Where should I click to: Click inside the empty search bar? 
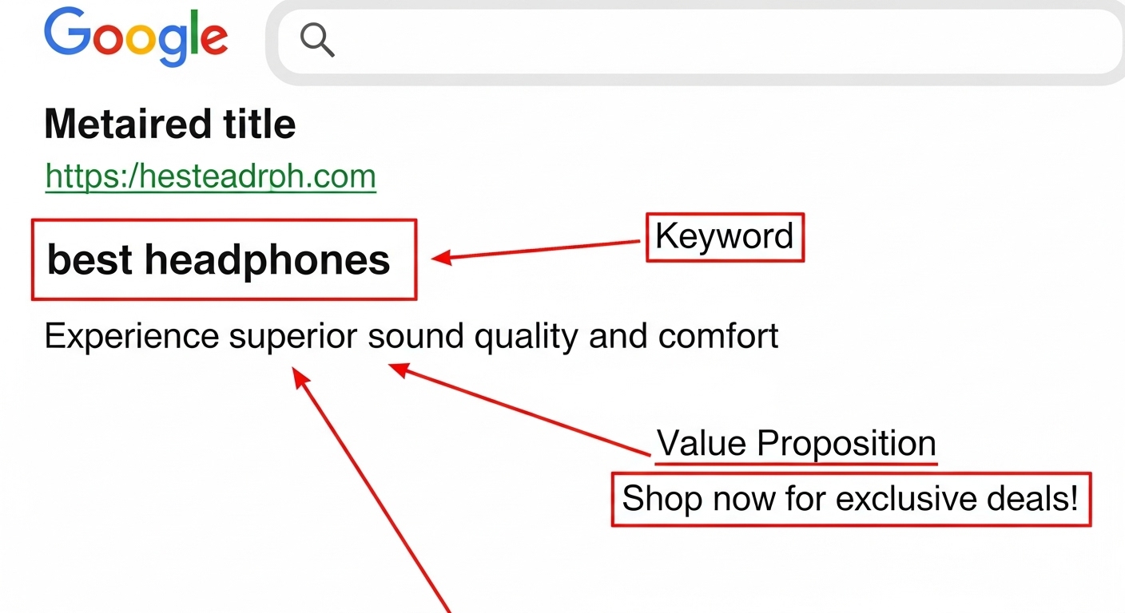click(703, 42)
